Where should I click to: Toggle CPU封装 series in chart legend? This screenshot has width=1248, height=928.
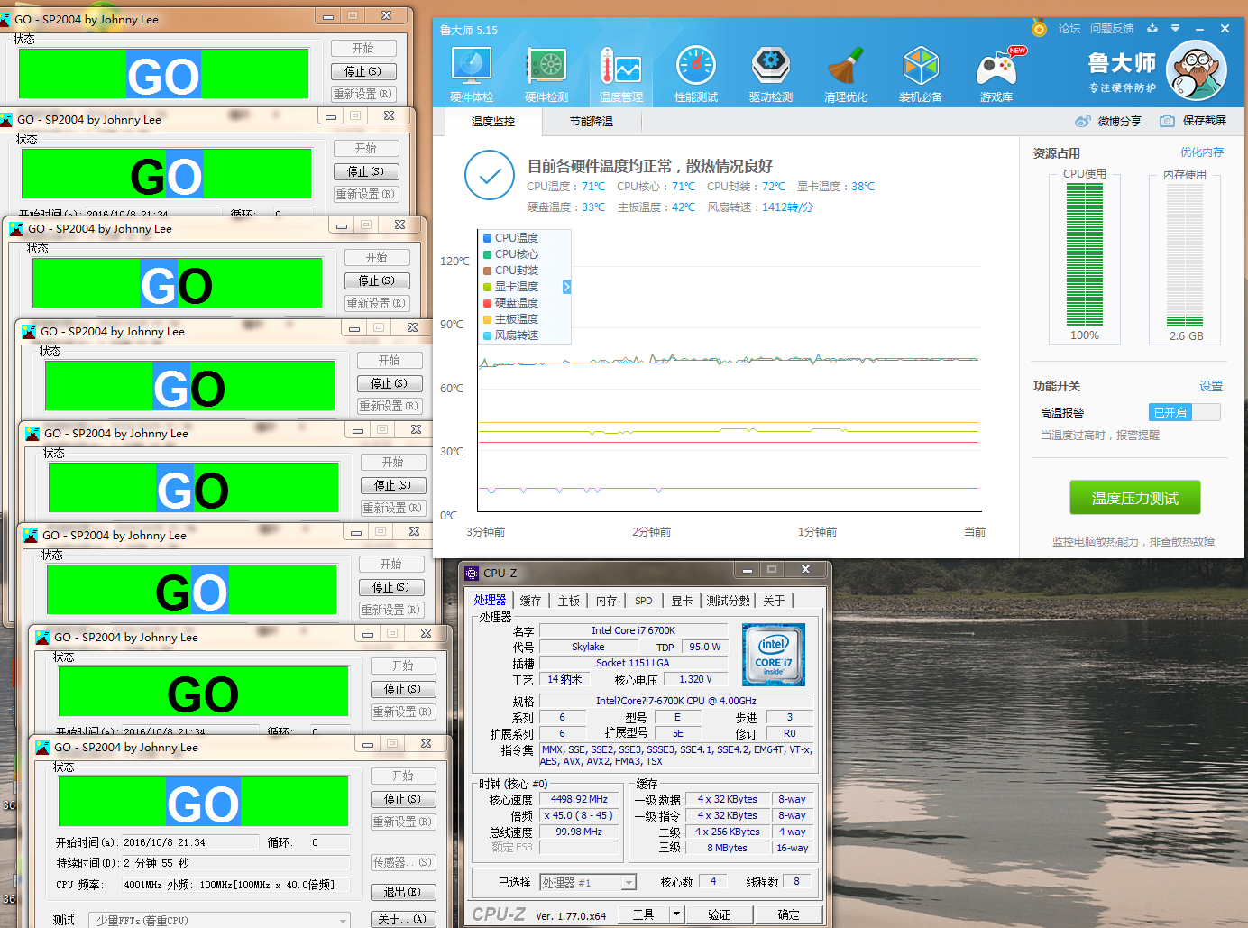pos(511,271)
